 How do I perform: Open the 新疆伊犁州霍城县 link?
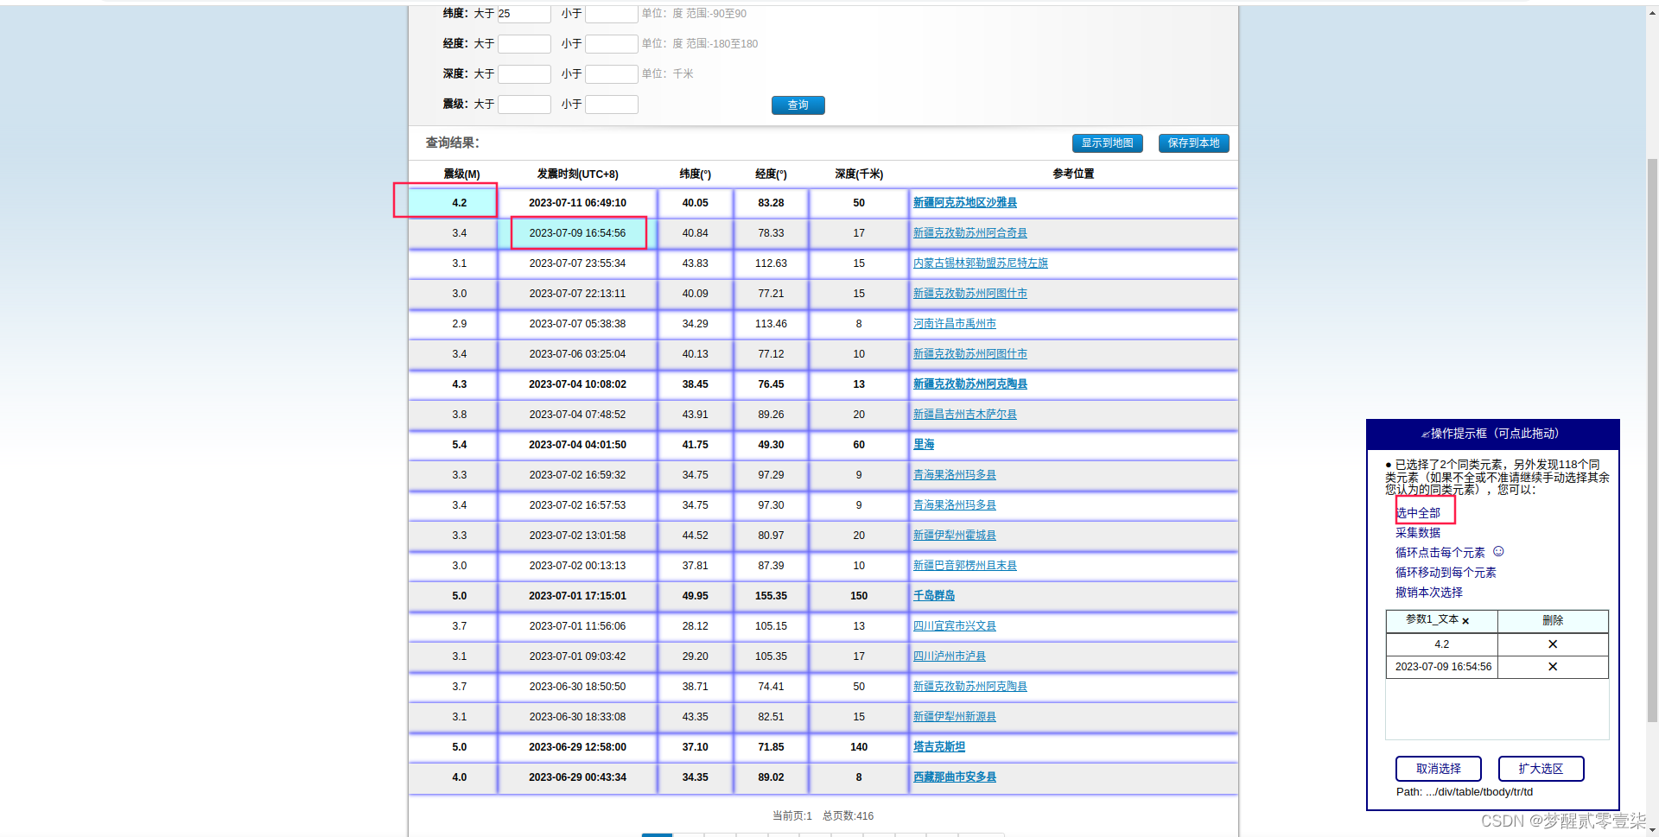pyautogui.click(x=954, y=536)
